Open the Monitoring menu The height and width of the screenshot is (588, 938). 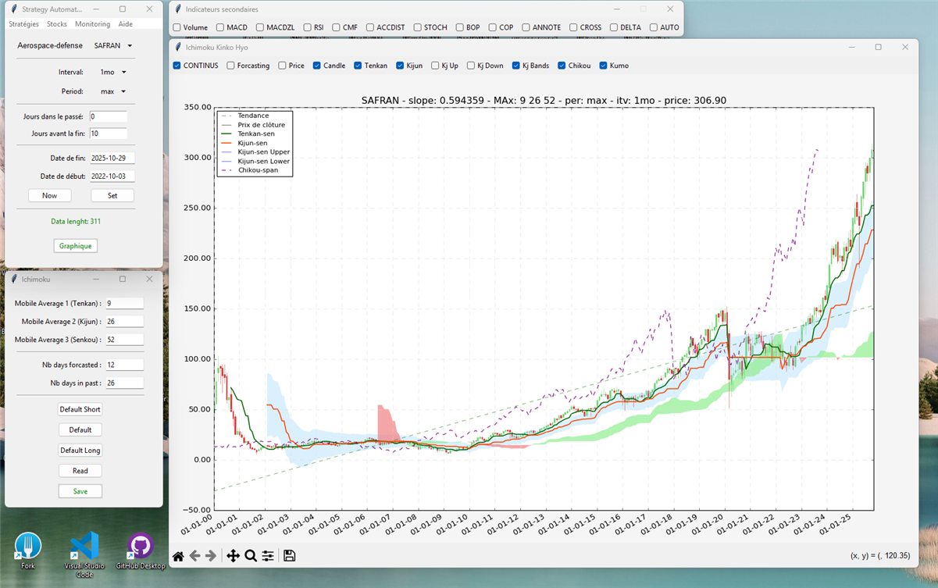point(92,24)
